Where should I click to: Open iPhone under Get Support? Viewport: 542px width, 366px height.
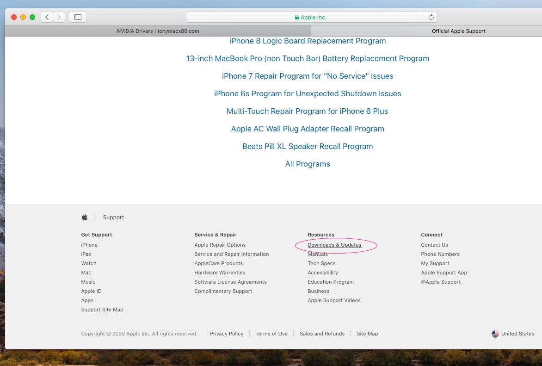tap(89, 245)
